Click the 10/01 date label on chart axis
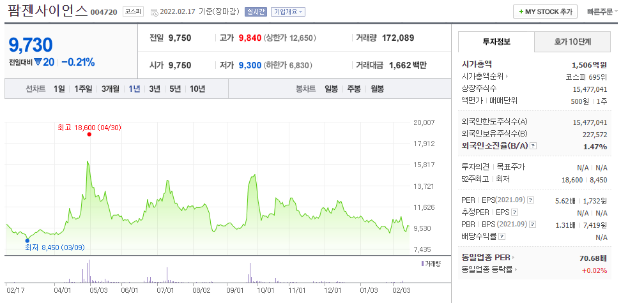This screenshot has width=621, height=303. click(265, 290)
